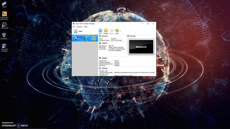Open the Counter-Strike Global Offensive desktop icon
The image size is (230, 129).
tap(4, 16)
